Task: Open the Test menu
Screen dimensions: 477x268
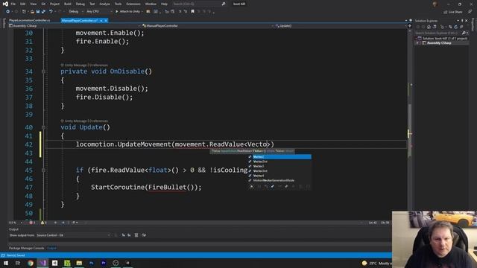Action: coord(92,4)
